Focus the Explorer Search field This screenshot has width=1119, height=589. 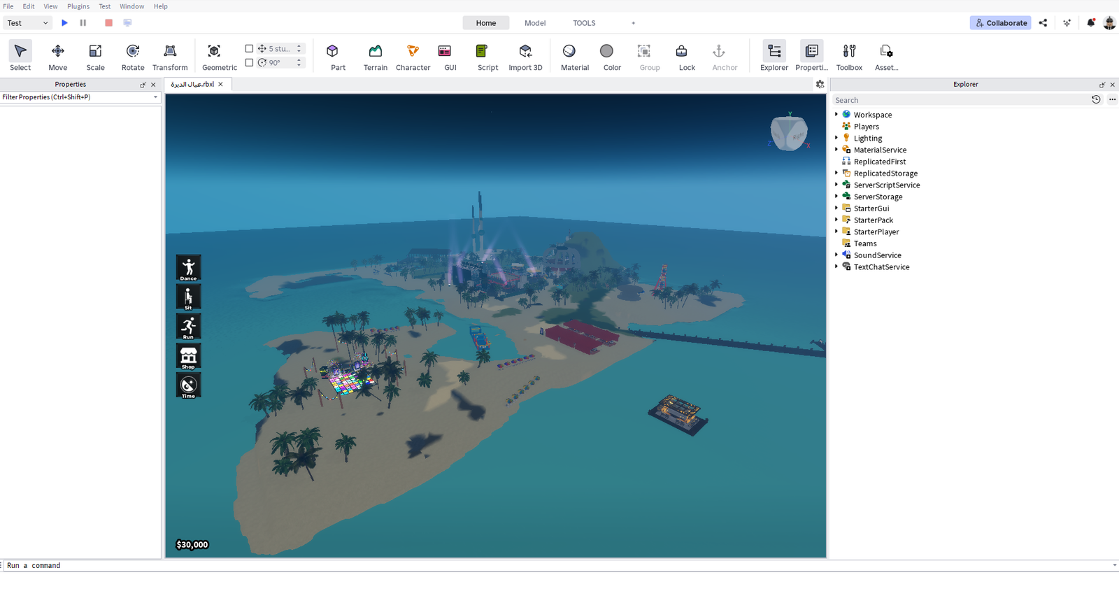(x=960, y=100)
